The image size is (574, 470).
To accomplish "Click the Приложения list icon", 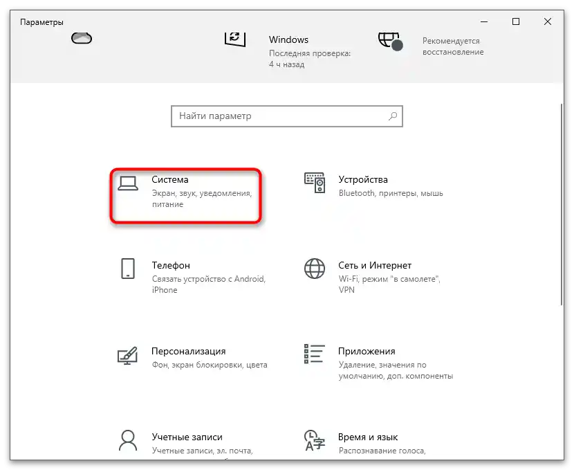I will pos(315,354).
